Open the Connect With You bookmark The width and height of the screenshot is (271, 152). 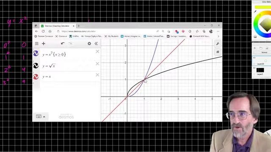(x=199, y=36)
